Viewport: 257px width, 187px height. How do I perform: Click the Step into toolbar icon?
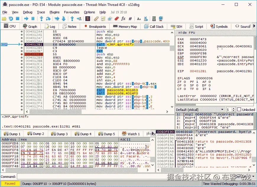coord(41,19)
